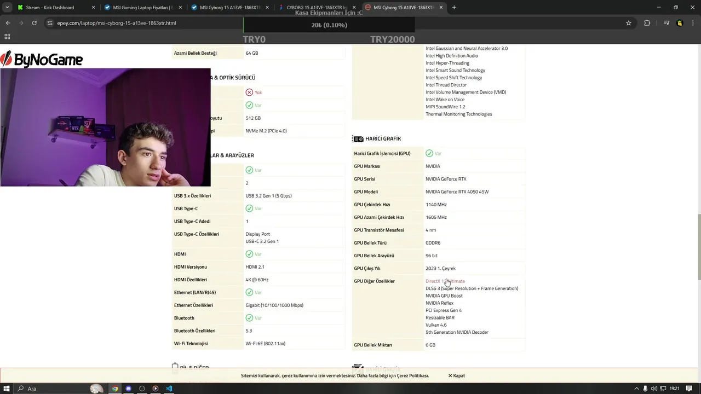Open the MSI Gaming Laptop Fiyatları tab

pyautogui.click(x=143, y=8)
